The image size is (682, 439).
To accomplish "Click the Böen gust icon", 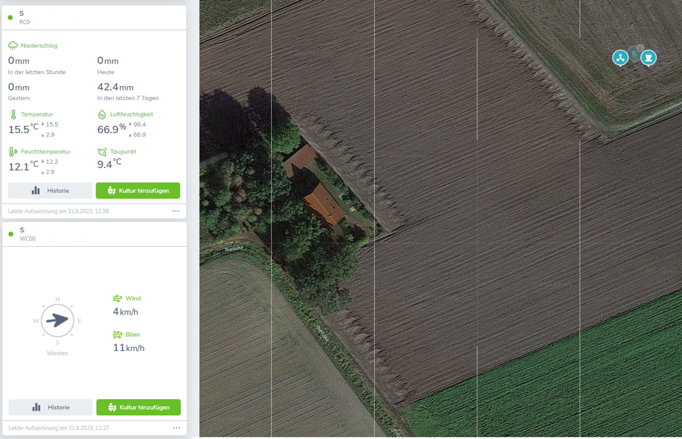I will pos(117,335).
